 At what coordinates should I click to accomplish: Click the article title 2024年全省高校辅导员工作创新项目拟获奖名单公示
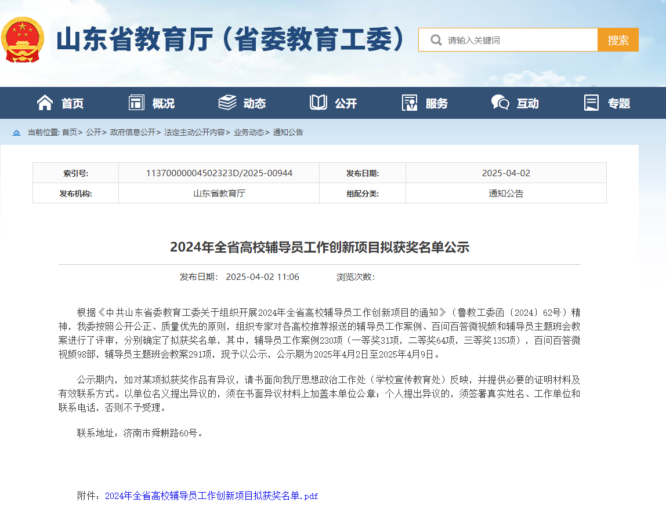320,247
